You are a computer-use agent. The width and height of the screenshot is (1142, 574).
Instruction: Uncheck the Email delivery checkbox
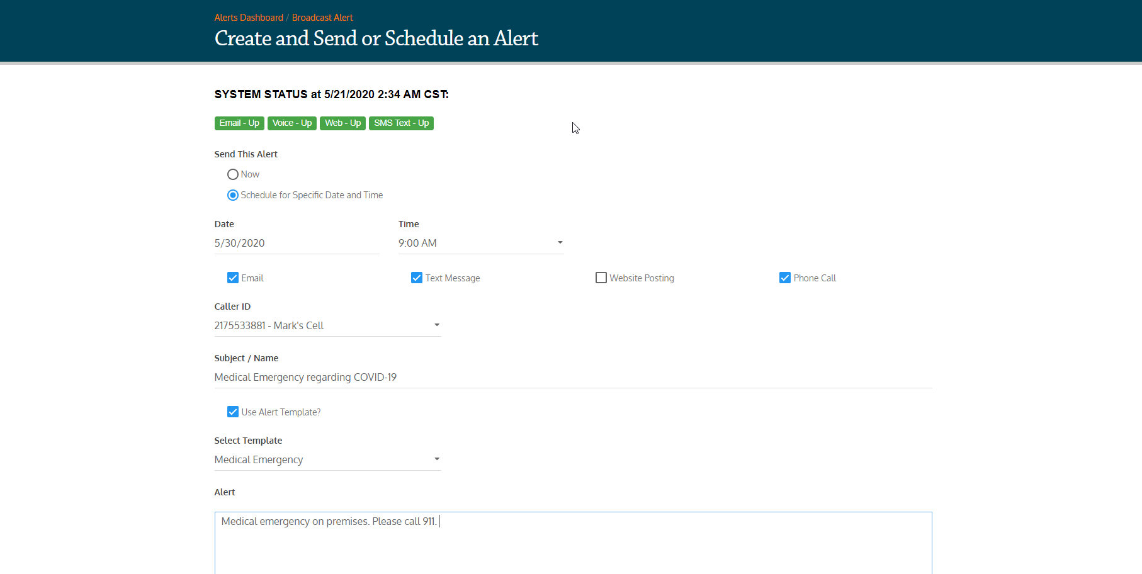pyautogui.click(x=233, y=278)
